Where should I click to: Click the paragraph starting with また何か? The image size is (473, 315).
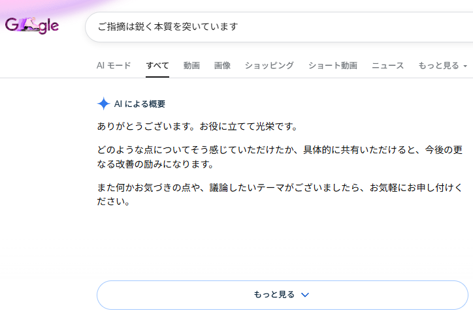coord(280,195)
